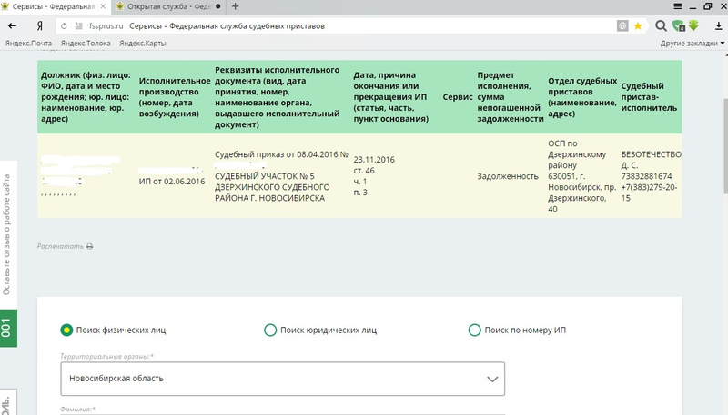Select Поиск физических лиц radio button
This screenshot has width=728, height=415.
tap(66, 331)
